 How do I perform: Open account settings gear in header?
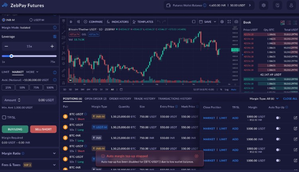[264, 6]
